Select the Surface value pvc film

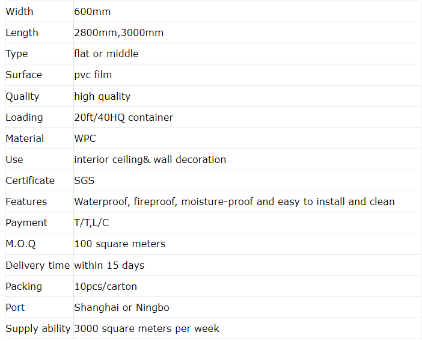[93, 75]
